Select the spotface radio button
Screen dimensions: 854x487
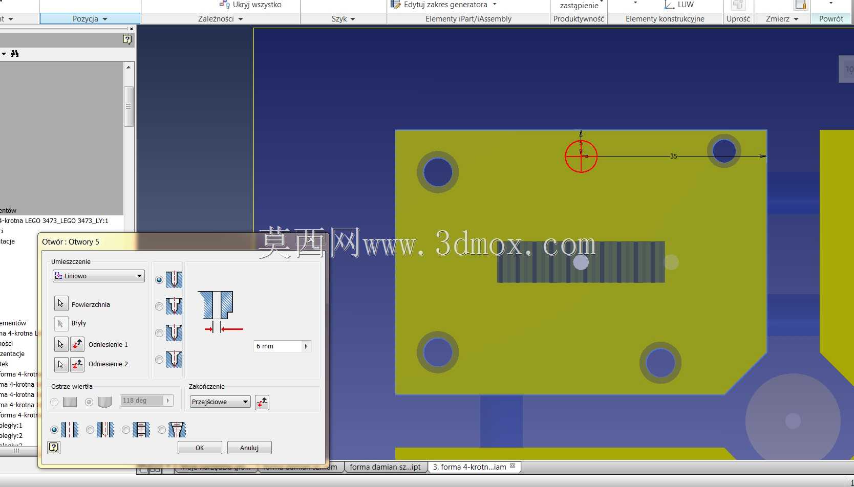tap(159, 333)
